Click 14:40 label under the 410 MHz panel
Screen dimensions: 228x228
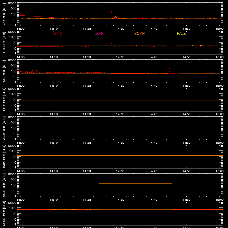[153, 57]
